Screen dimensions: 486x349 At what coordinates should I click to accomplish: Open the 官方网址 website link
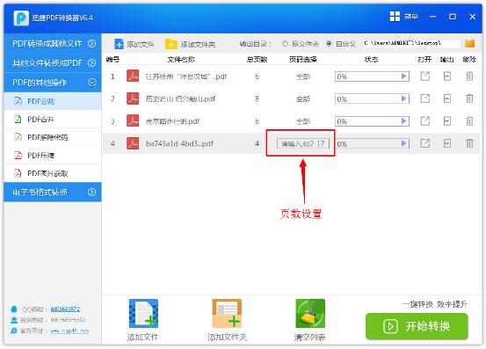(69, 331)
